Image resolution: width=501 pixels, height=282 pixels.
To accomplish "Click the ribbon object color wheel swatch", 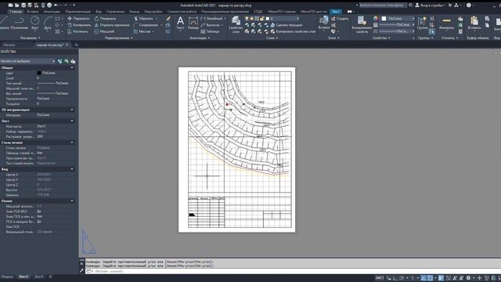I will [376, 19].
